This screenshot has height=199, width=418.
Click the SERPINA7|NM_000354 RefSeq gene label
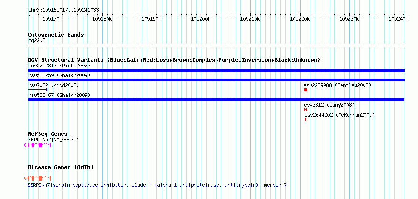point(54,140)
